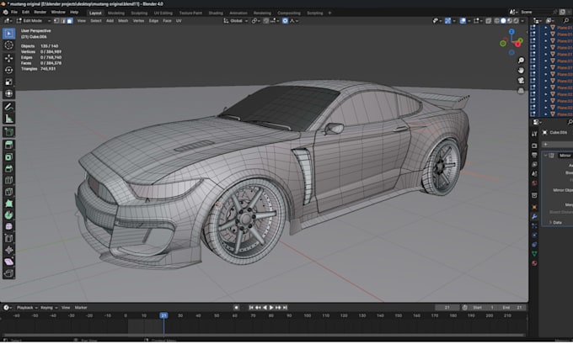573x344 pixels.
Task: Click the pan view hand icon
Action: (521, 71)
